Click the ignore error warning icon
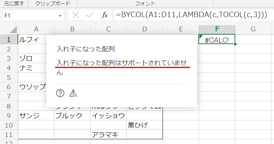This screenshot has height=144, width=274. pos(73,93)
